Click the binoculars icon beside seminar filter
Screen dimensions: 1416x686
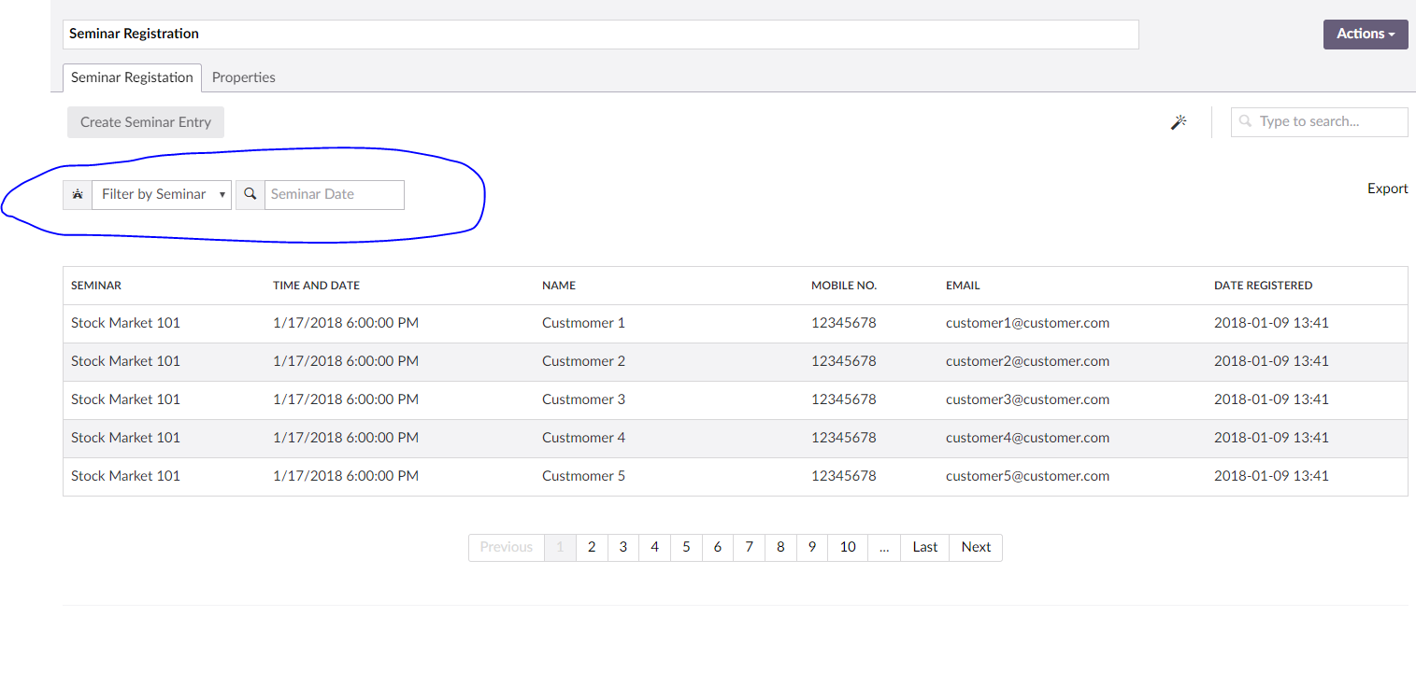(78, 194)
